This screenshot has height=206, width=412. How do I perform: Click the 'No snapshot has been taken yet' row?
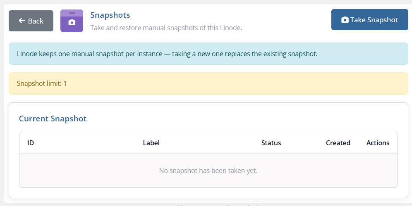coord(208,170)
